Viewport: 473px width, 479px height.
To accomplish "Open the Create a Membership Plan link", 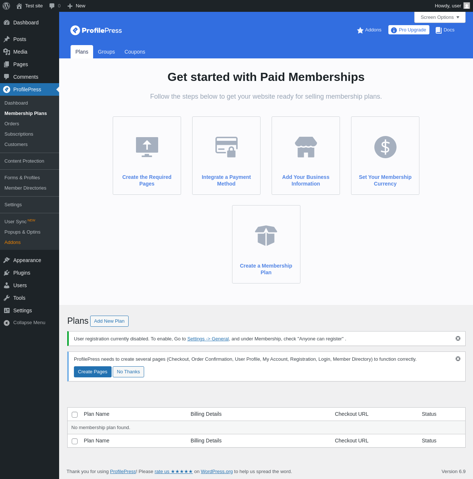I will [x=266, y=269].
